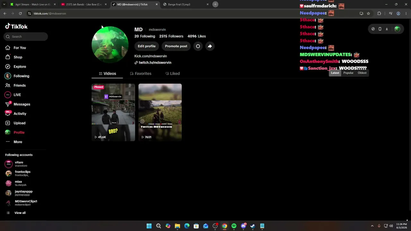The image size is (411, 231).
Task: Open the Chrome three-dot menu
Action: [x=406, y=13]
